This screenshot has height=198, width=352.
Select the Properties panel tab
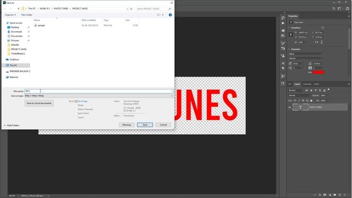pos(293,16)
